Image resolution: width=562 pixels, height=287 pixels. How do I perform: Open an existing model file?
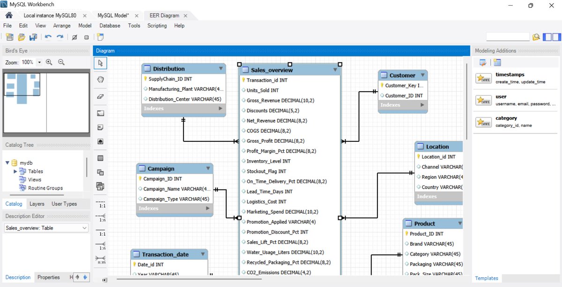(22, 37)
